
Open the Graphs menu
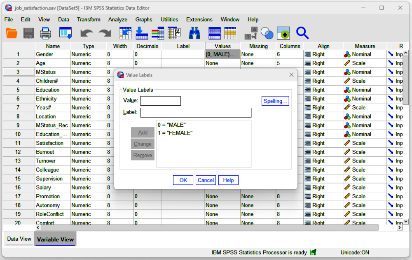pyautogui.click(x=144, y=19)
